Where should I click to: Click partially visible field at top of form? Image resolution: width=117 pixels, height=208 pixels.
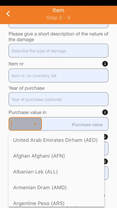[x=59, y=26]
